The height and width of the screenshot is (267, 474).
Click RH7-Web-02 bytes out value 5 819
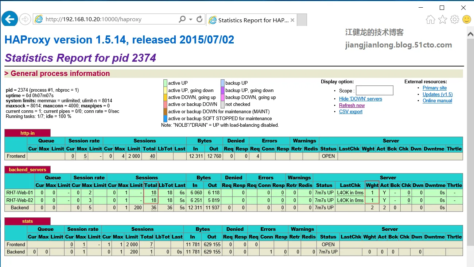pos(214,200)
